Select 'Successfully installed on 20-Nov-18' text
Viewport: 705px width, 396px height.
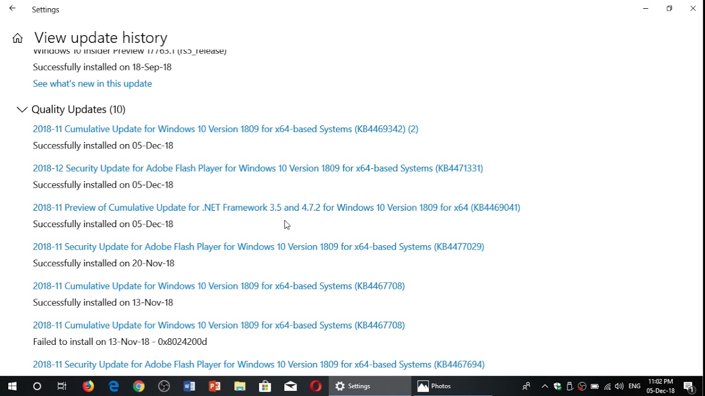coord(104,263)
